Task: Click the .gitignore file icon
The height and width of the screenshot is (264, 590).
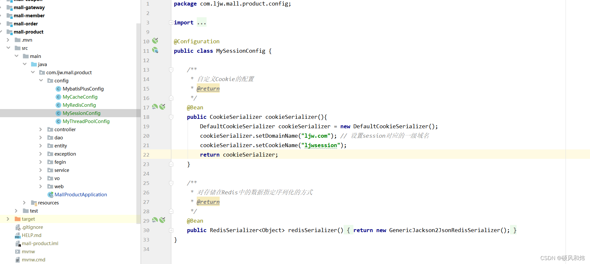Action: click(18, 227)
